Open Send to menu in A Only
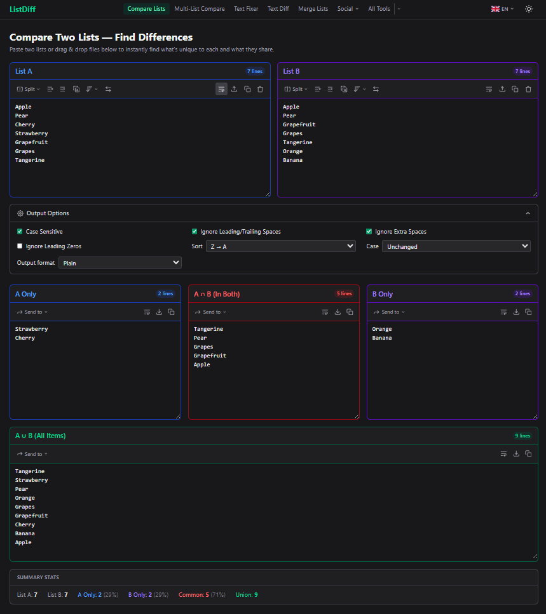 [32, 312]
